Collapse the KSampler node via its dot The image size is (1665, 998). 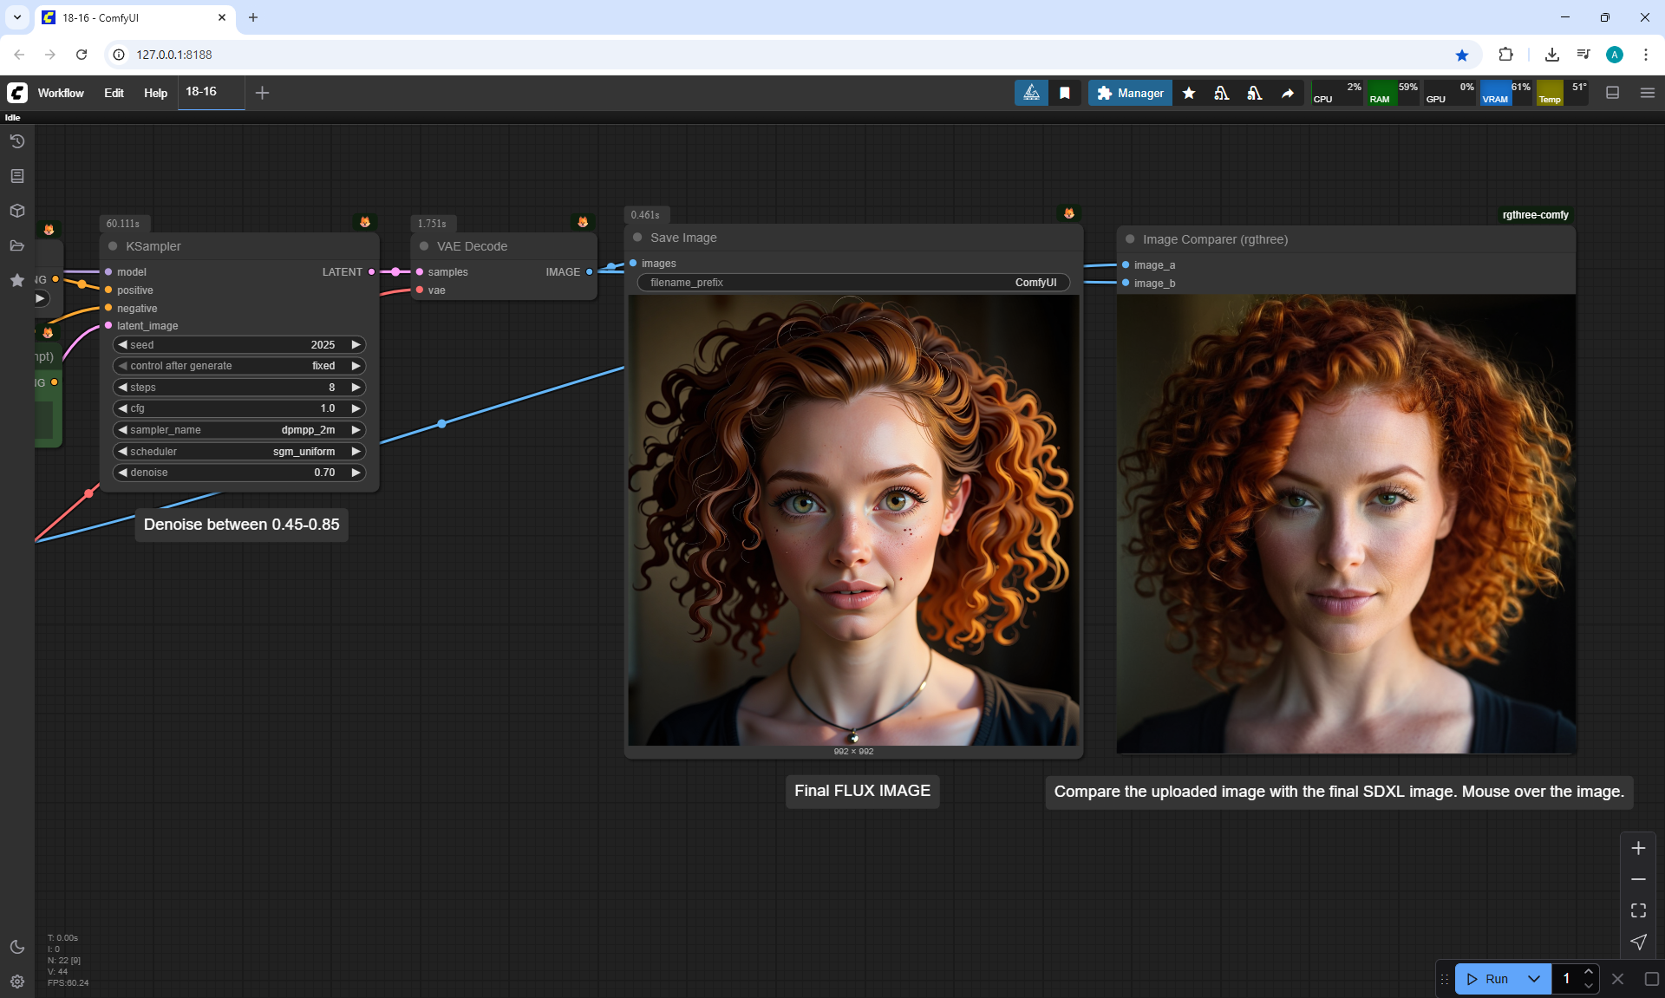[x=113, y=246]
